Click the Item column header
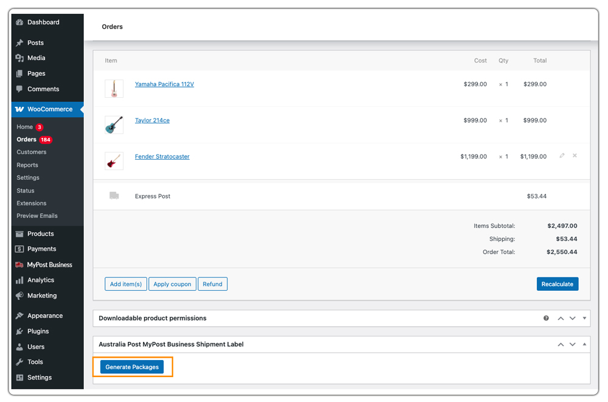608x402 pixels. [x=111, y=60]
